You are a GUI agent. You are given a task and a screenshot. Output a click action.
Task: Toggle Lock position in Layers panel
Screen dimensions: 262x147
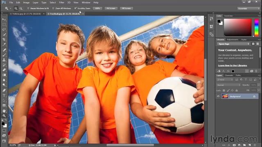click(x=232, y=90)
